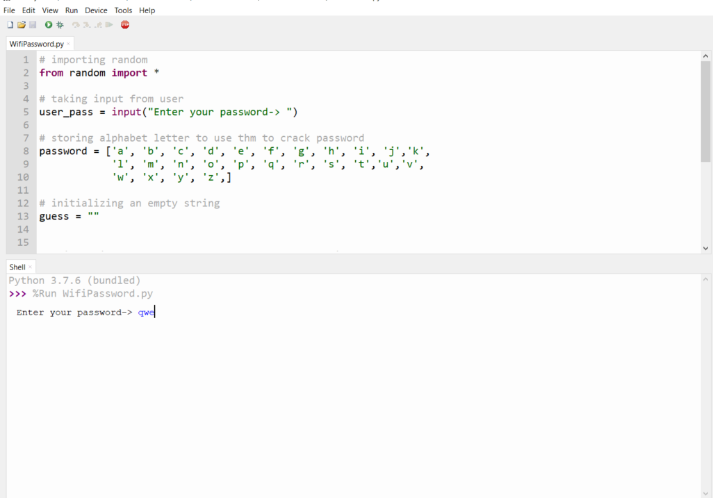This screenshot has width=713, height=498.
Task: Click the Resume debugging icon
Action: click(x=109, y=25)
